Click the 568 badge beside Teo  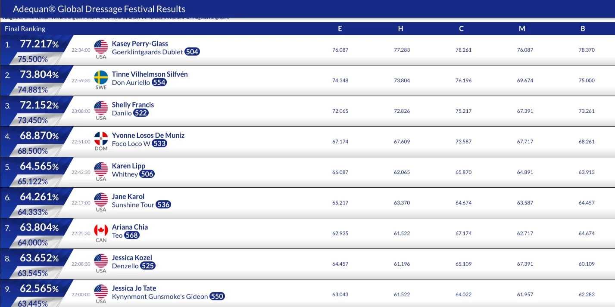[x=132, y=236]
